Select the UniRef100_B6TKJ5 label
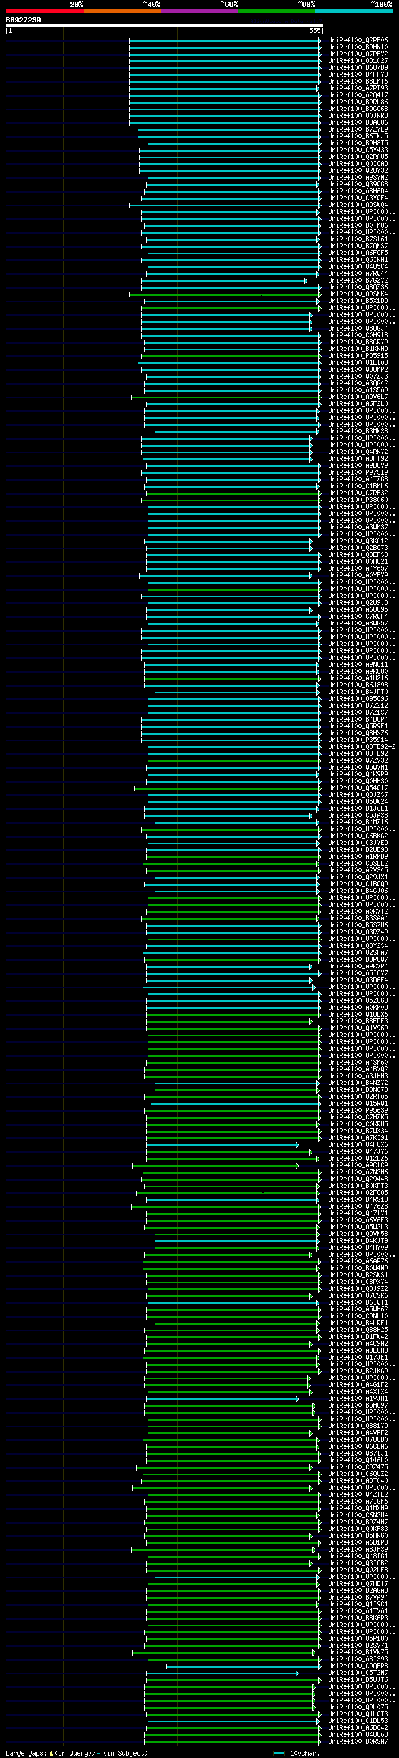Image resolution: width=399 pixels, height=1758 pixels. coord(357,136)
